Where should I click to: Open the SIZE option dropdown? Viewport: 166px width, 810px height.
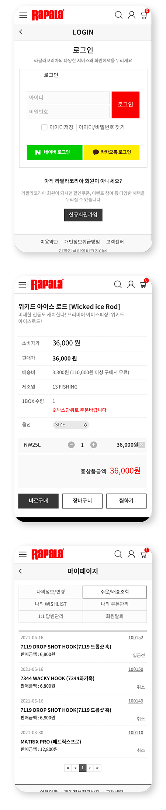pyautogui.click(x=71, y=425)
